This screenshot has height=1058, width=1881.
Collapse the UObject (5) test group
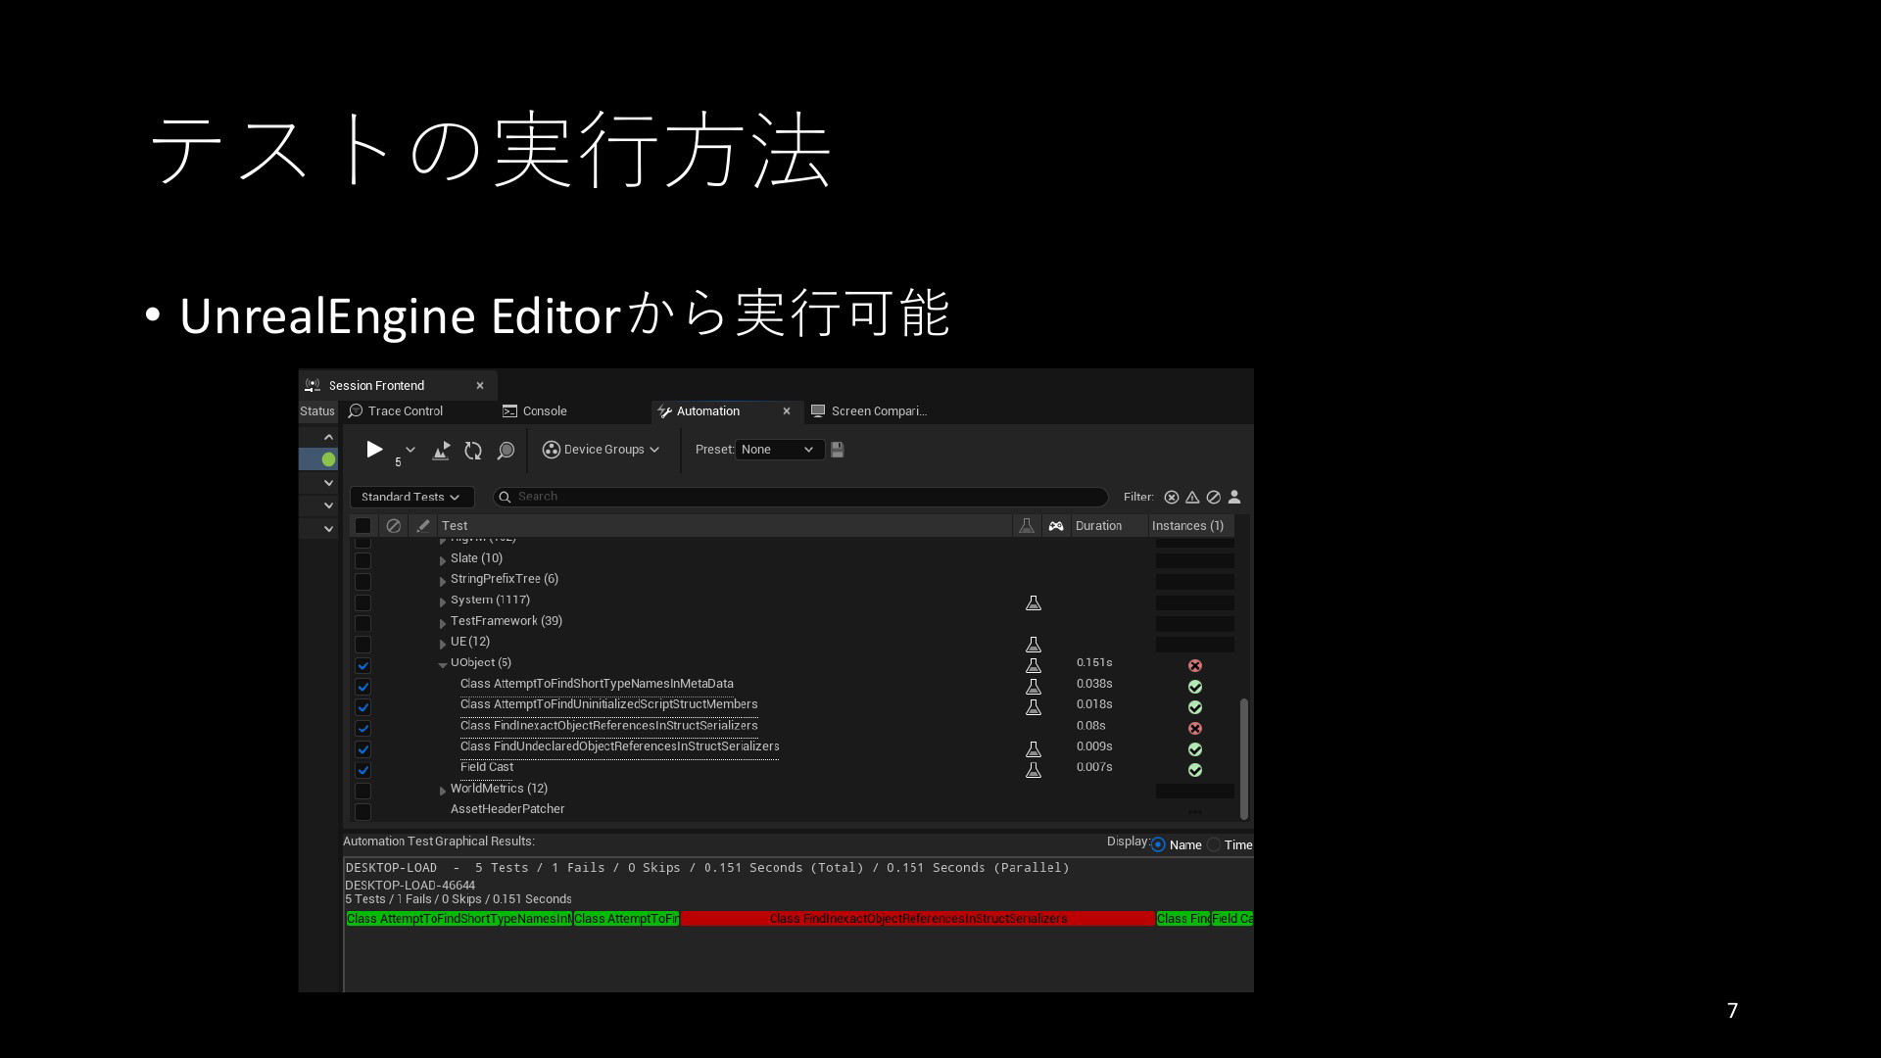point(443,664)
